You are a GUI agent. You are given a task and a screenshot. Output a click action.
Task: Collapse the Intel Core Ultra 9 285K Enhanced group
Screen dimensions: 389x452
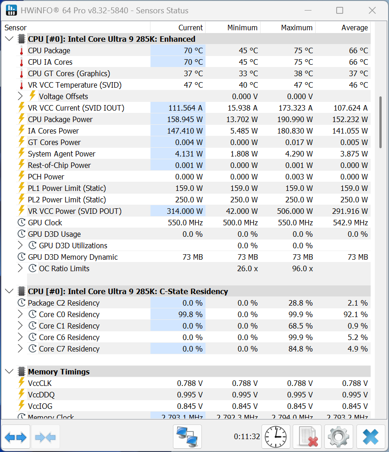[9, 39]
